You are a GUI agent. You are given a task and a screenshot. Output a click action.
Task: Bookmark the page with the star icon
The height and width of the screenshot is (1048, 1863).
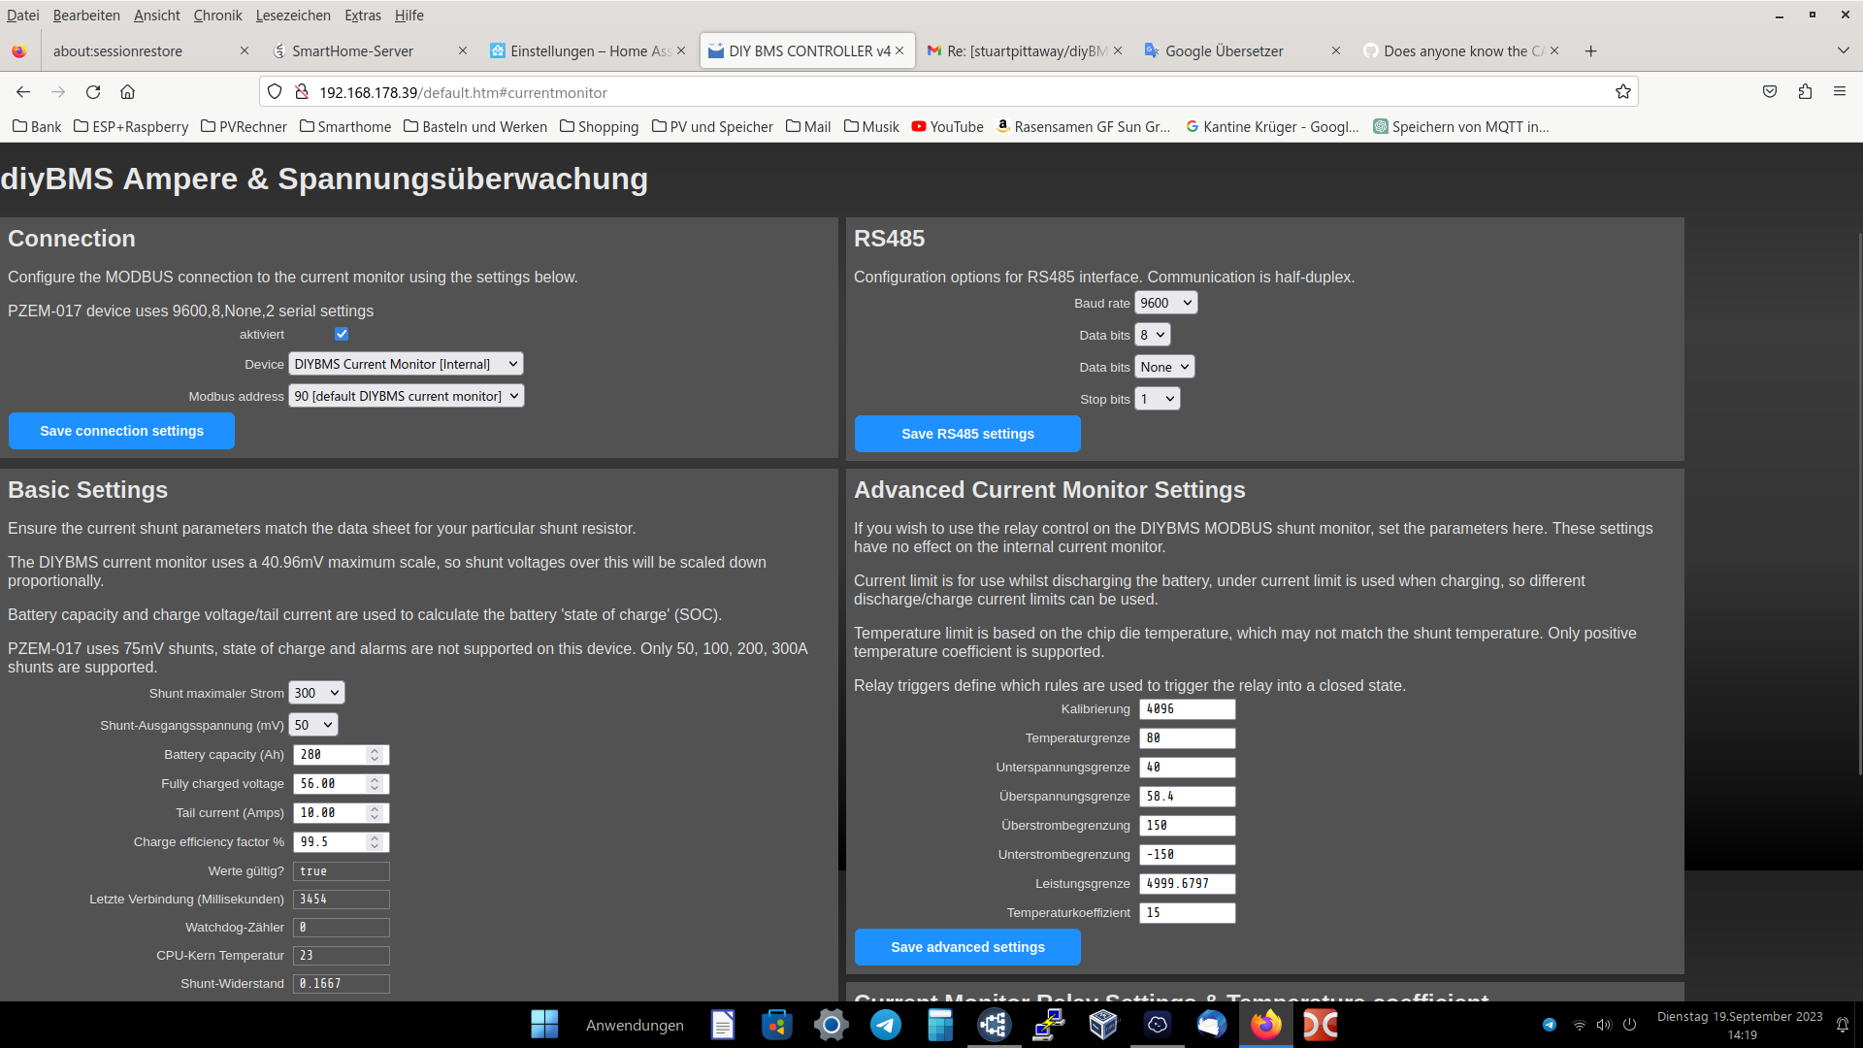pyautogui.click(x=1622, y=91)
